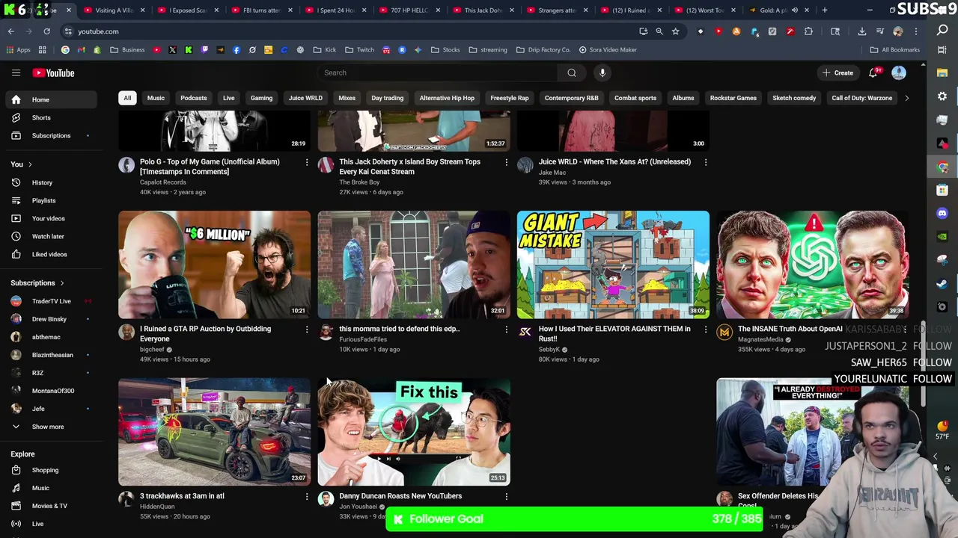Click the Create button

(x=838, y=72)
